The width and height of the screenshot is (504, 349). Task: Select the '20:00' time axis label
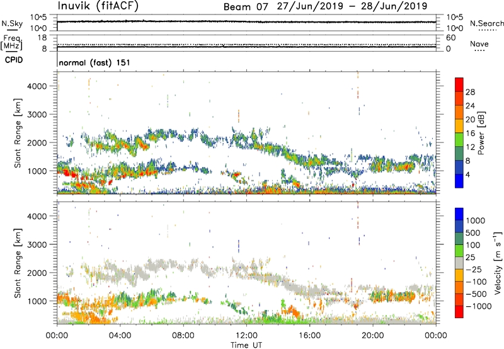[372, 336]
